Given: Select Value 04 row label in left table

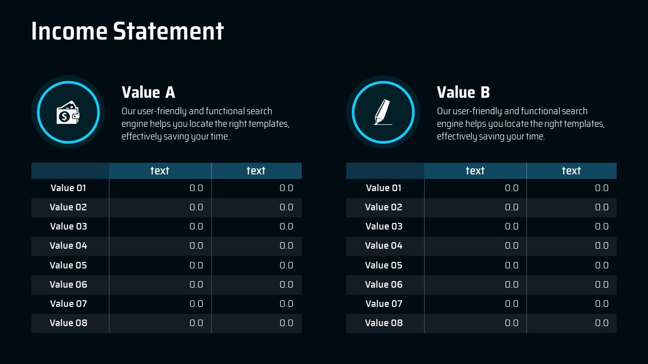Looking at the screenshot, I should [x=68, y=246].
